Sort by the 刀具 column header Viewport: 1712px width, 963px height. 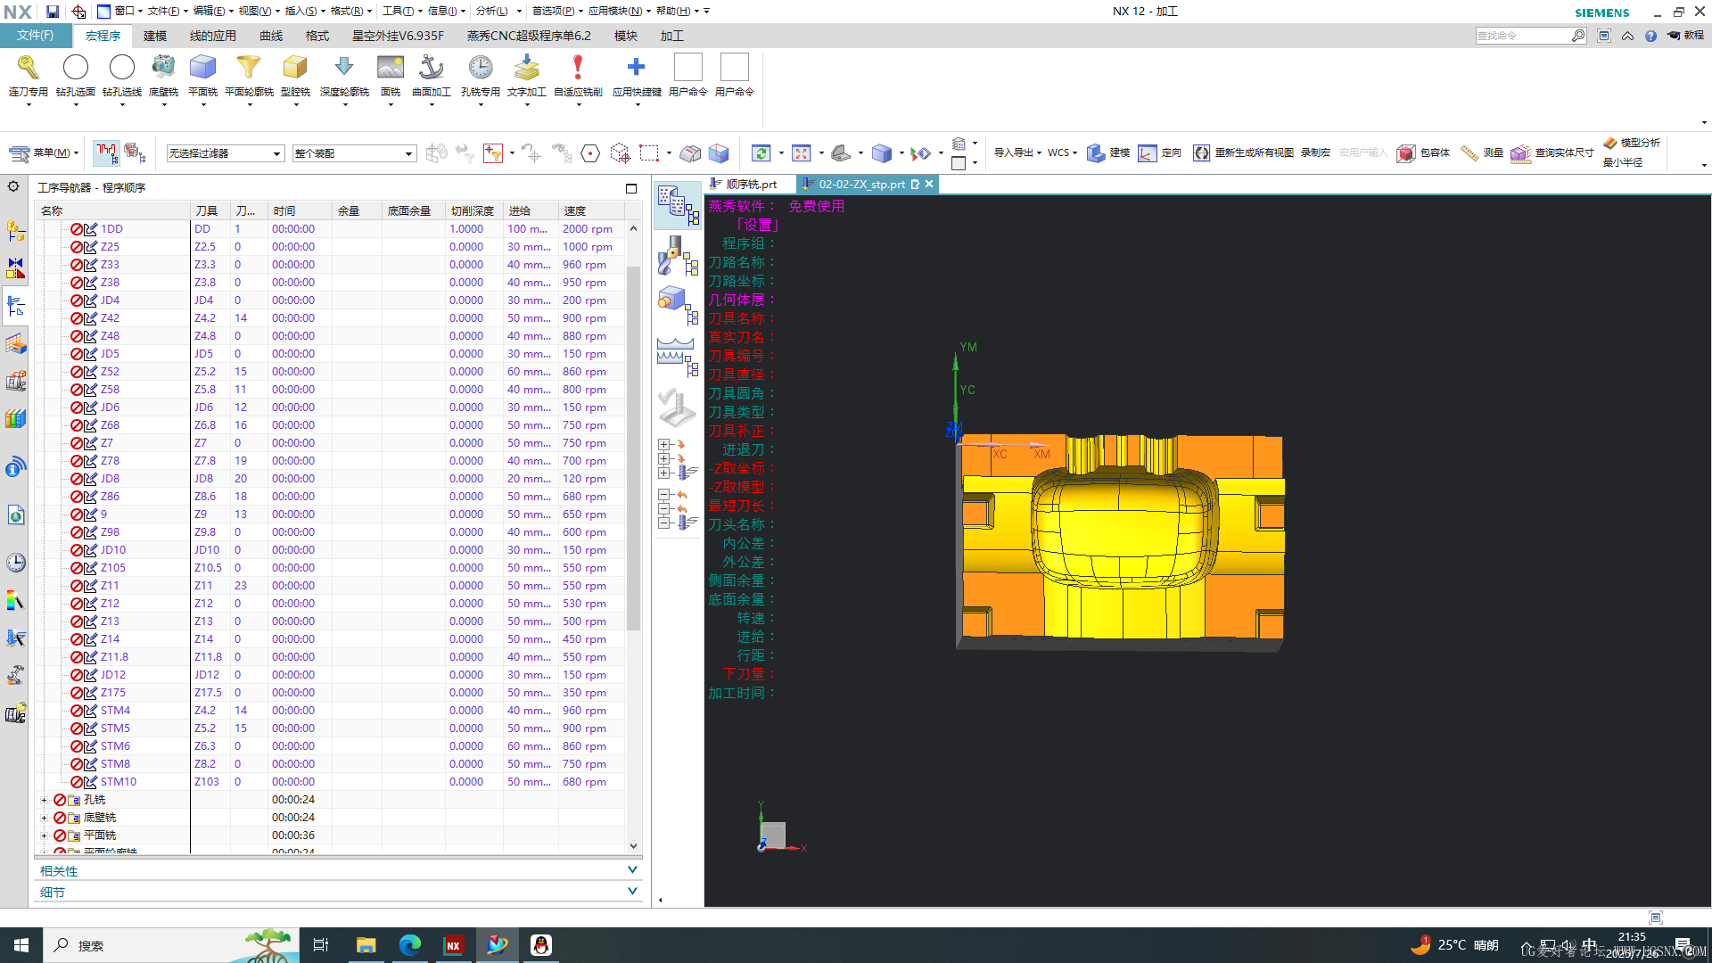coord(210,211)
